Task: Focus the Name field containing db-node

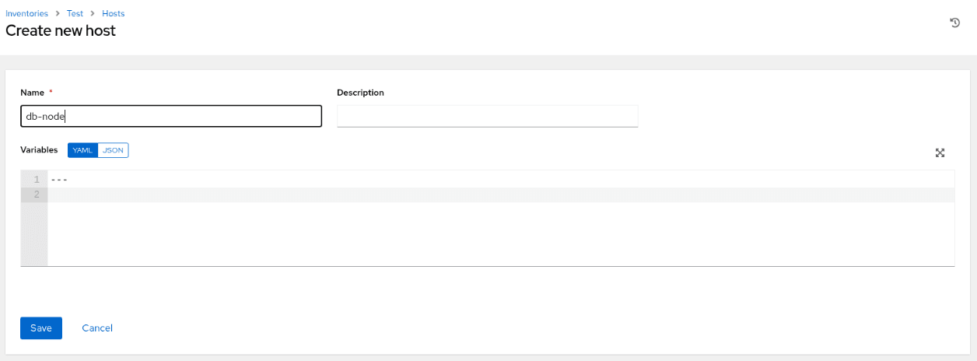Action: [x=171, y=116]
